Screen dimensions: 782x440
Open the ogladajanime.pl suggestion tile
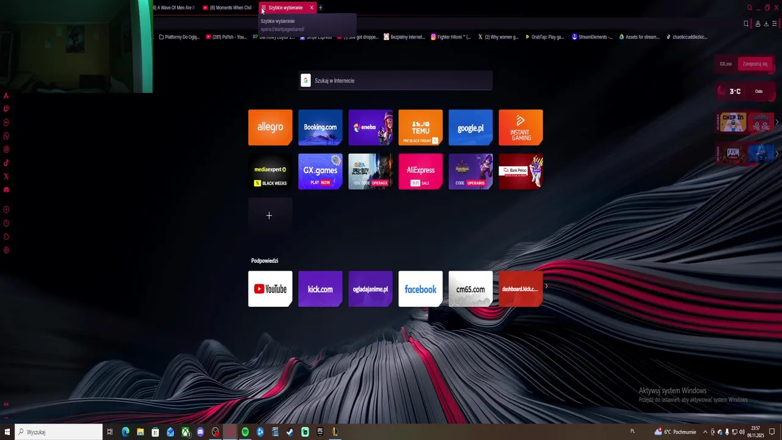coord(370,288)
